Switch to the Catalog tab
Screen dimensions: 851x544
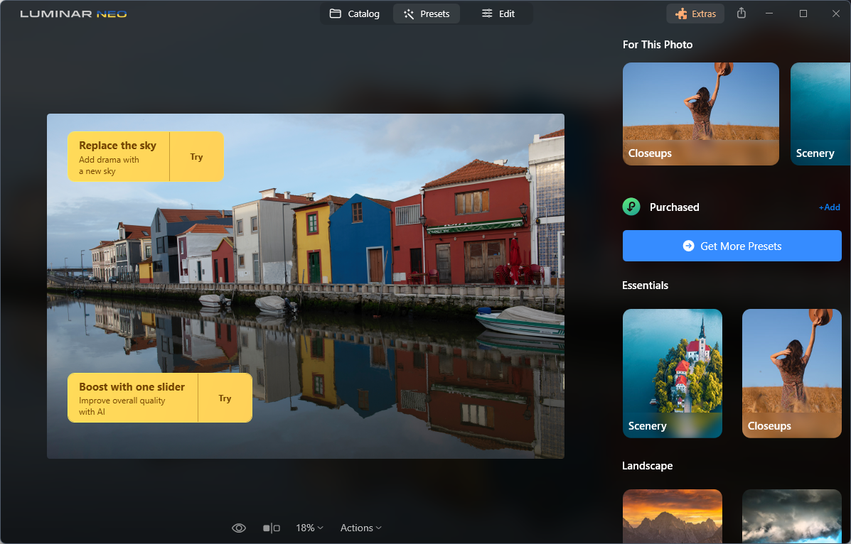(x=354, y=13)
